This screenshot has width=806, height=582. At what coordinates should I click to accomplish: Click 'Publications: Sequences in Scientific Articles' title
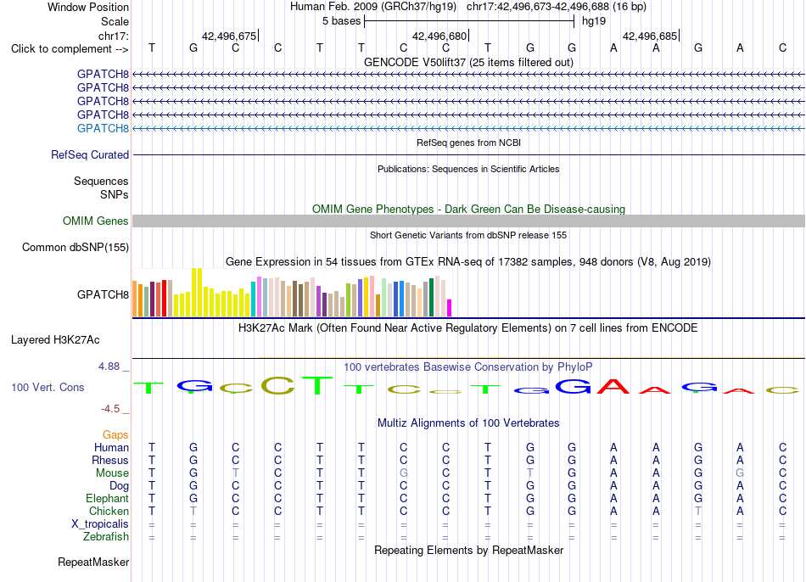point(468,169)
